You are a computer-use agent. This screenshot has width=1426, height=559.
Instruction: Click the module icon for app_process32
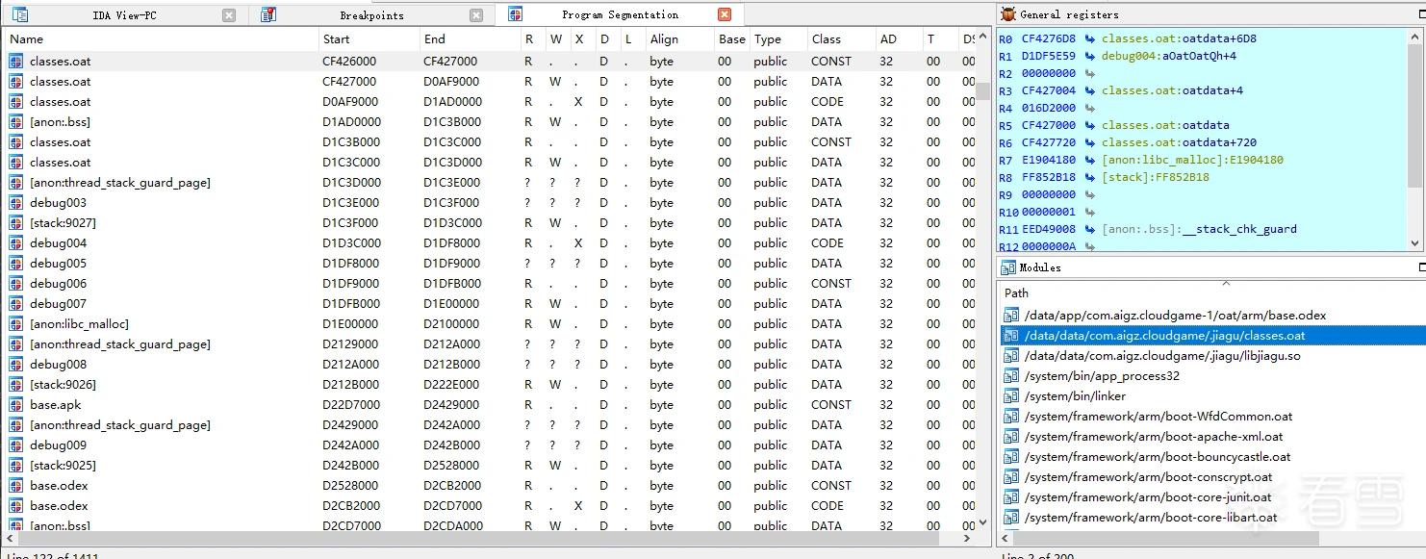pos(1011,376)
